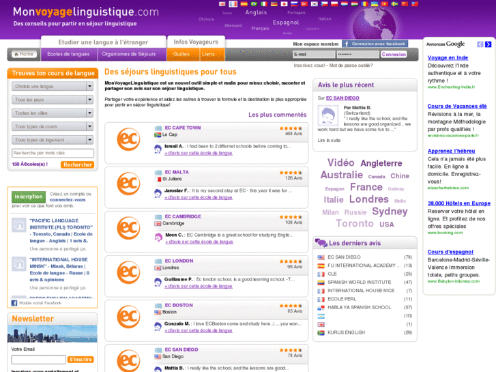
Task: Click the Spain flag beside FU INTERNATIONAL ACADEMY
Action: [321, 266]
